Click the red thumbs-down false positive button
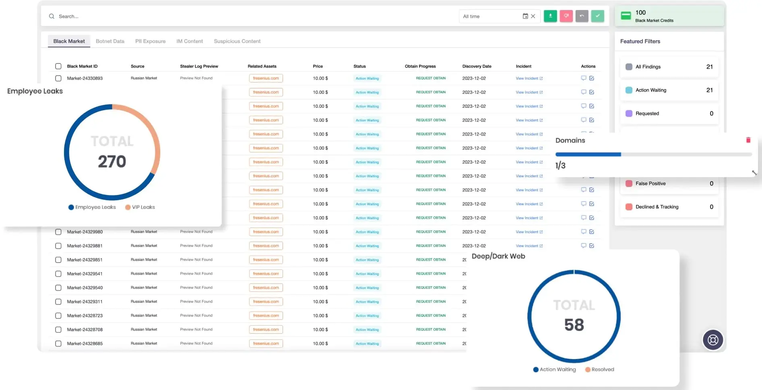This screenshot has height=390, width=762. [x=566, y=16]
